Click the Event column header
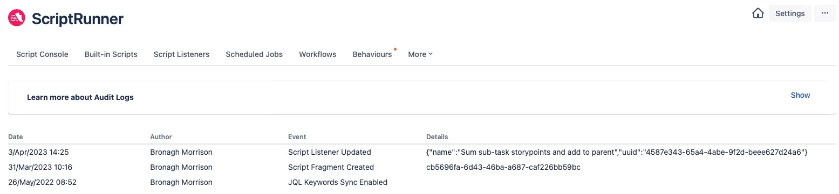The width and height of the screenshot is (839, 194). pyautogui.click(x=297, y=137)
